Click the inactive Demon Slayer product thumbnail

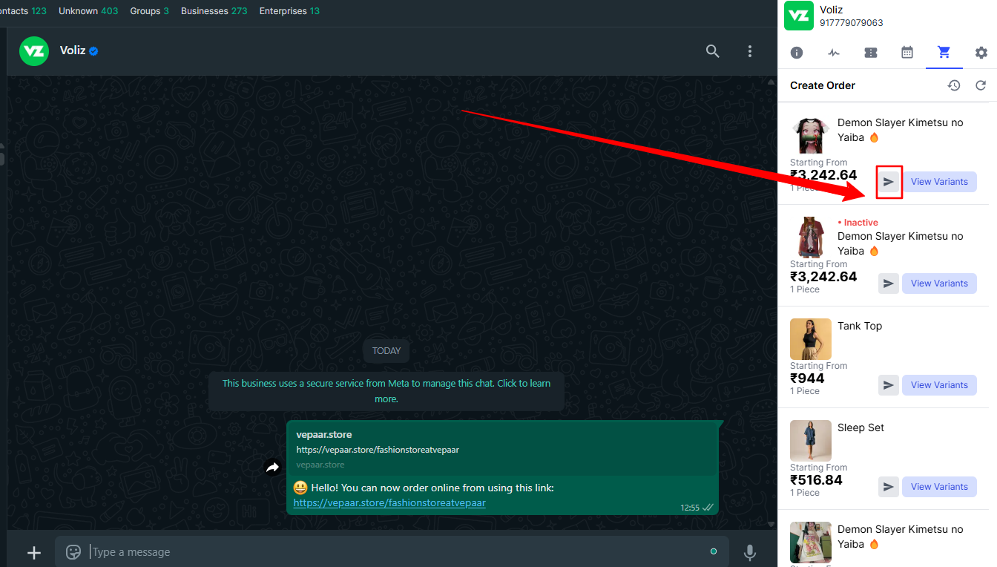(811, 237)
